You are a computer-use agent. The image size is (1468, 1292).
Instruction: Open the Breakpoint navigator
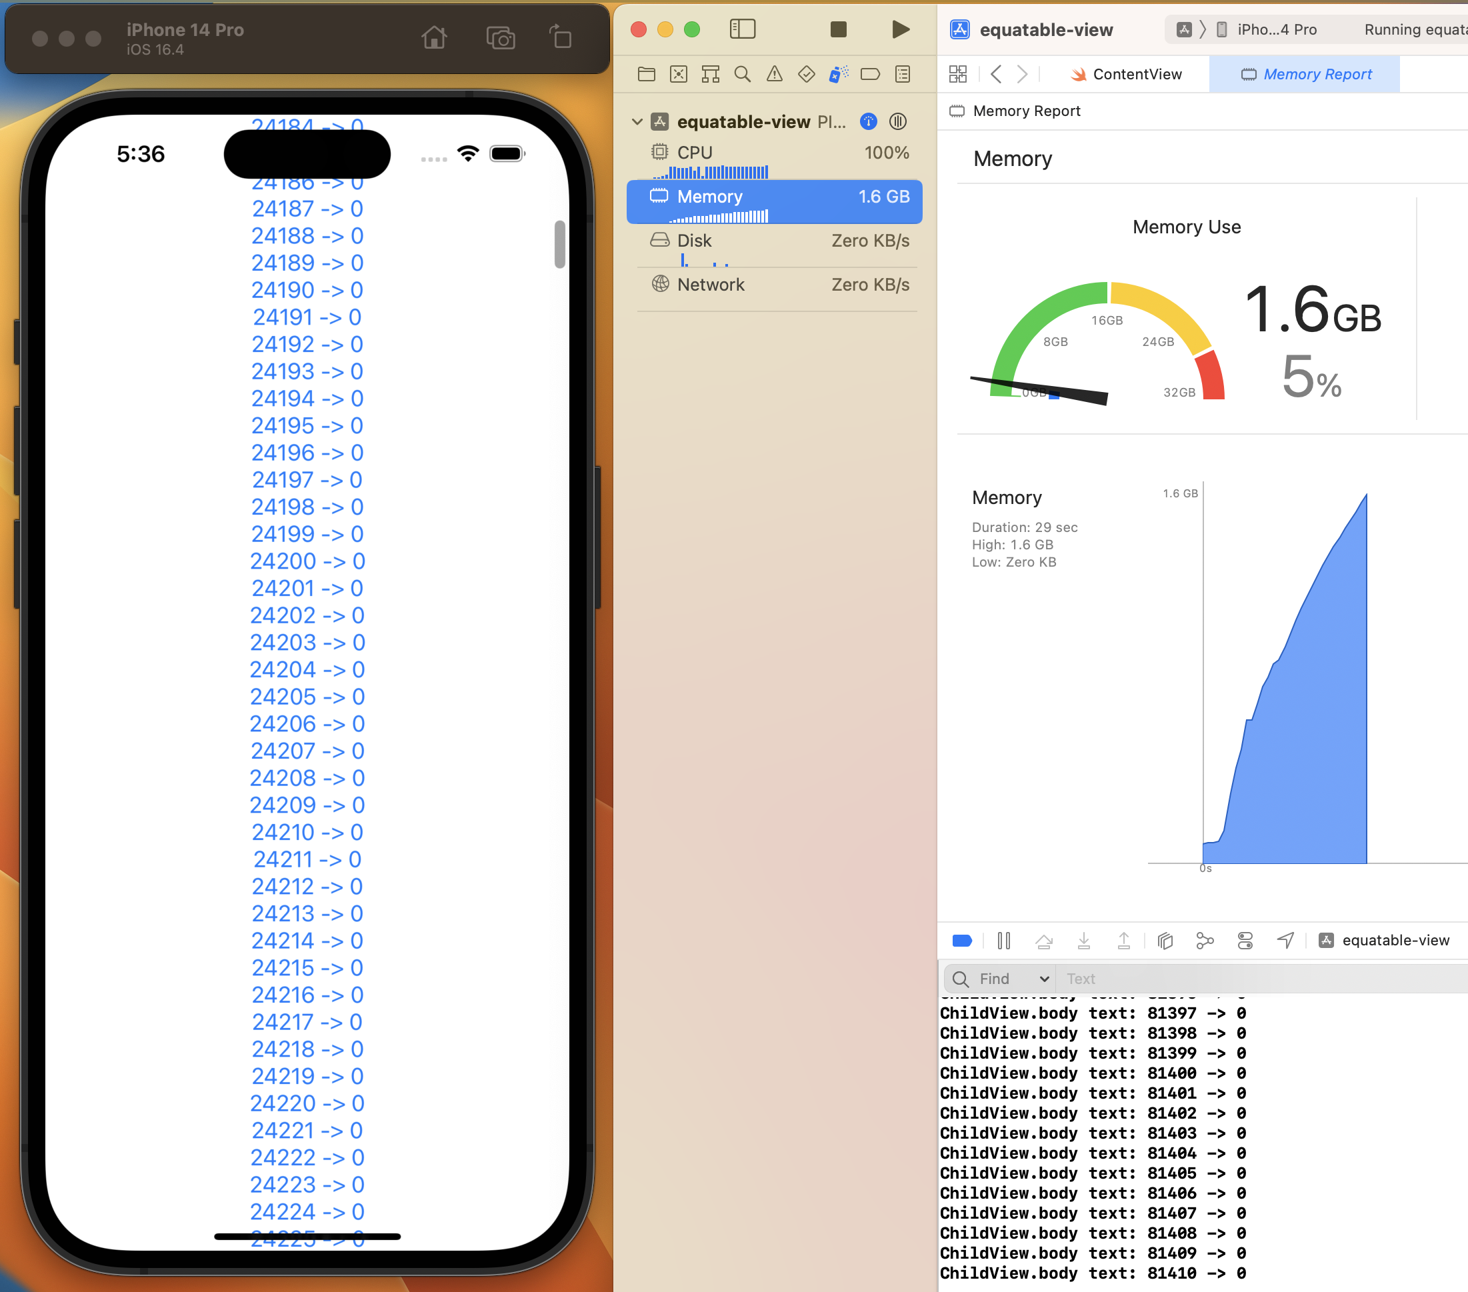coord(870,74)
